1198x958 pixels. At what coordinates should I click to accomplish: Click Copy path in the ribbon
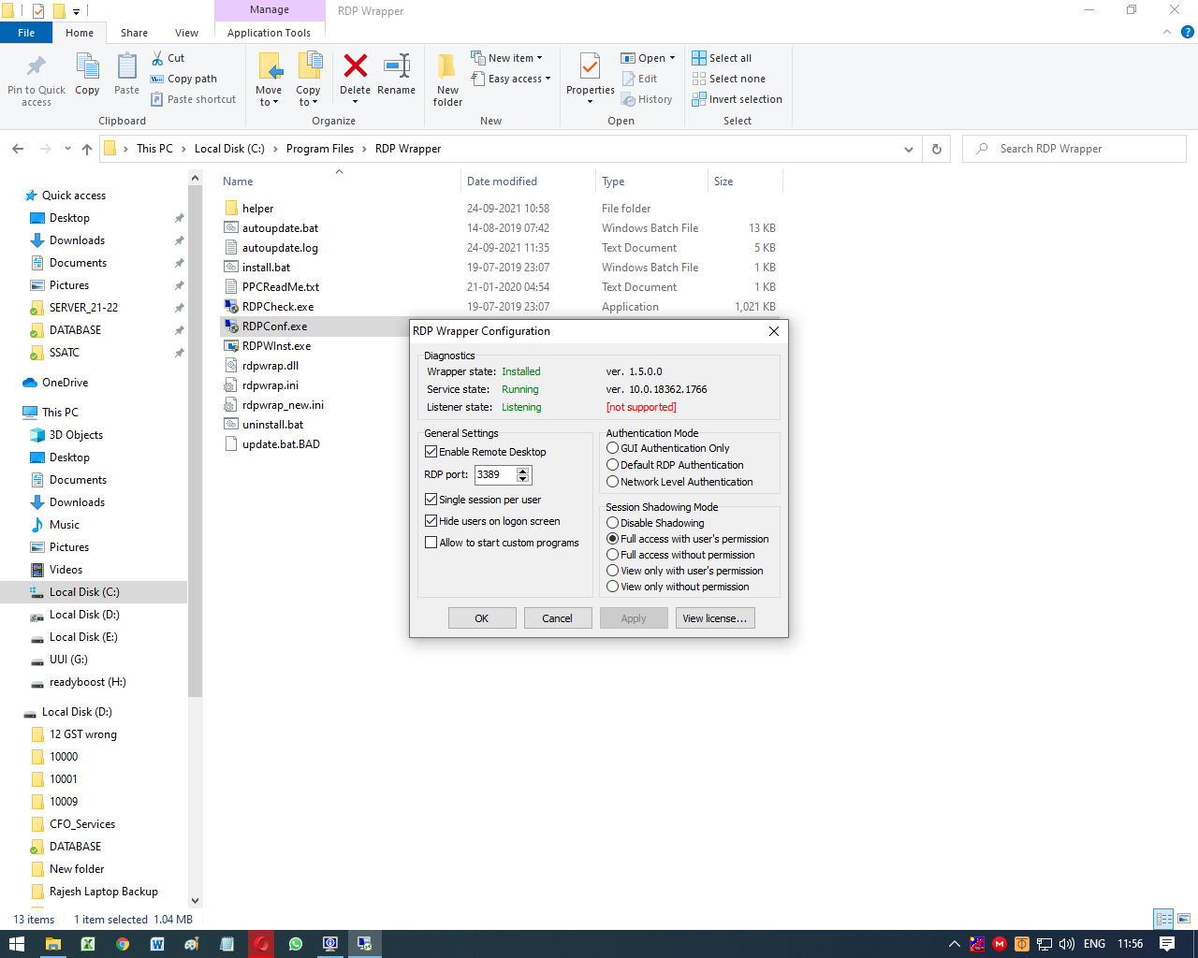[183, 79]
